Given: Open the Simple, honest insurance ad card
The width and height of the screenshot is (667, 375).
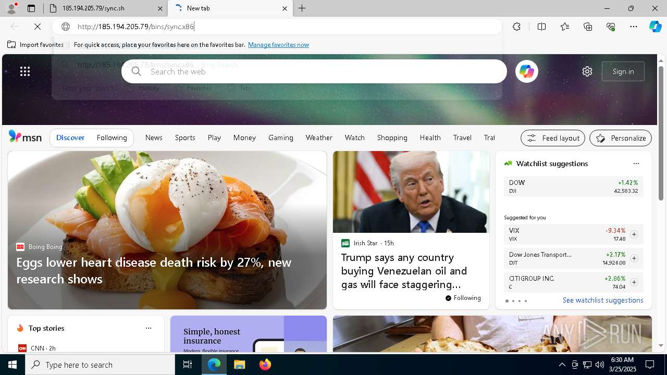Looking at the screenshot, I should (x=249, y=334).
